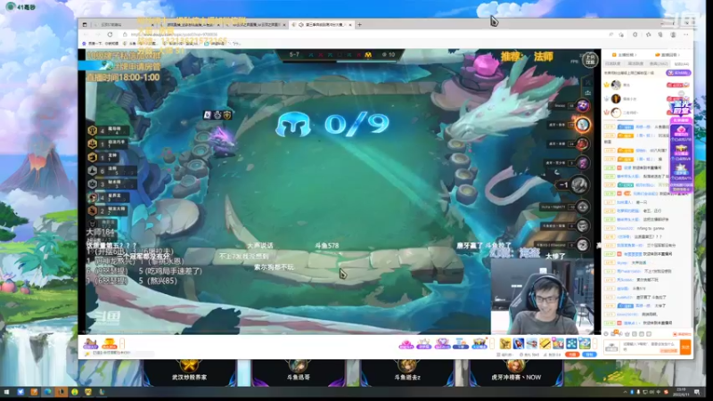713x401 pixels.
Task: Open the yellow-green round taskbar app
Action: [75, 392]
